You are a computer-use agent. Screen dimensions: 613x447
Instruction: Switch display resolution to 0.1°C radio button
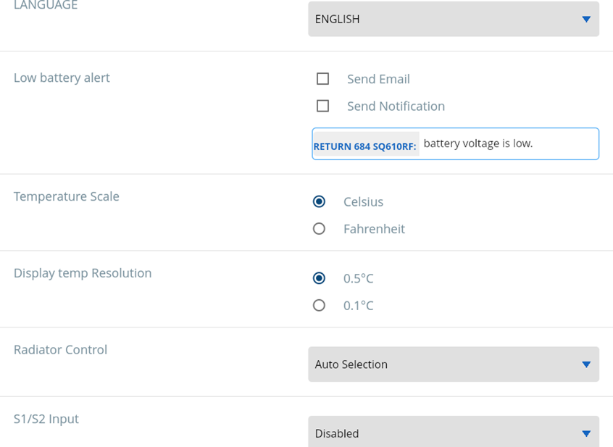point(319,306)
